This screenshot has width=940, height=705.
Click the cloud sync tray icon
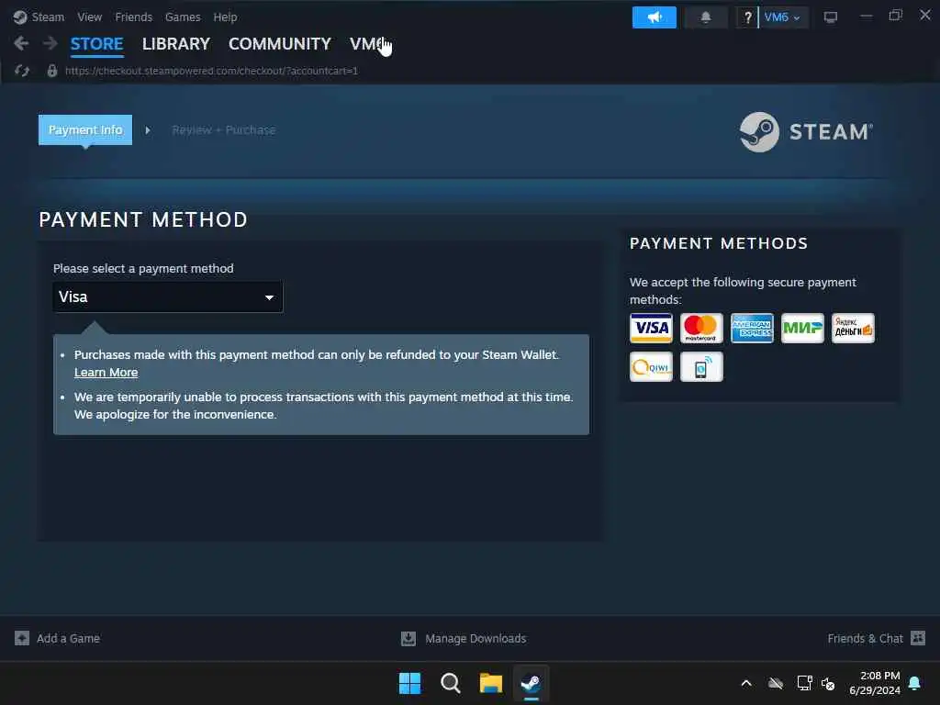[x=775, y=683]
